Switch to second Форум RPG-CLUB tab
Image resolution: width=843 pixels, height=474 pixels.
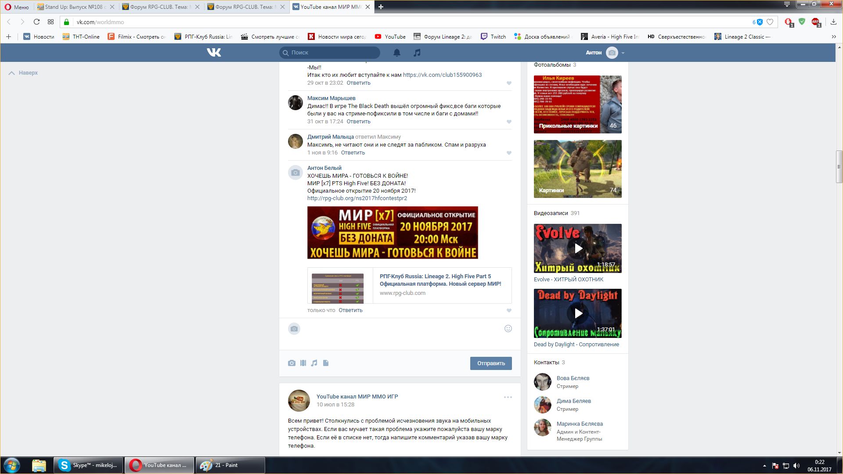coord(245,7)
